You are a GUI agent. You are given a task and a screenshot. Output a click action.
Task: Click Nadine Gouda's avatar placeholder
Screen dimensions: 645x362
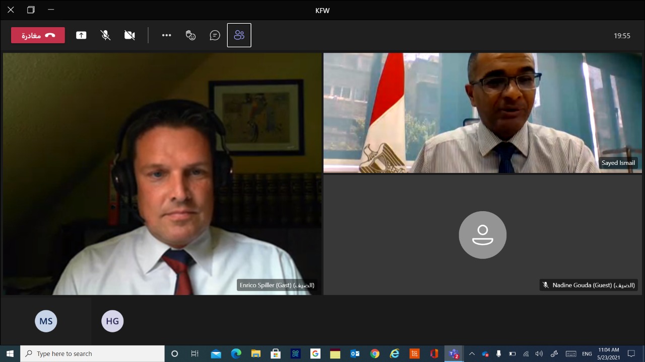tap(482, 235)
